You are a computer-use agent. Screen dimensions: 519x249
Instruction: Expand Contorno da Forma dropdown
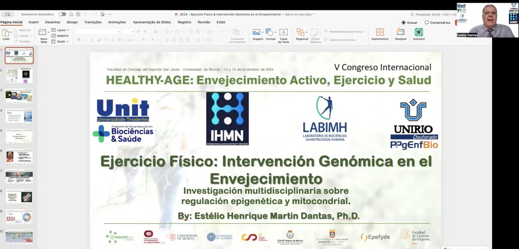[x=341, y=40]
